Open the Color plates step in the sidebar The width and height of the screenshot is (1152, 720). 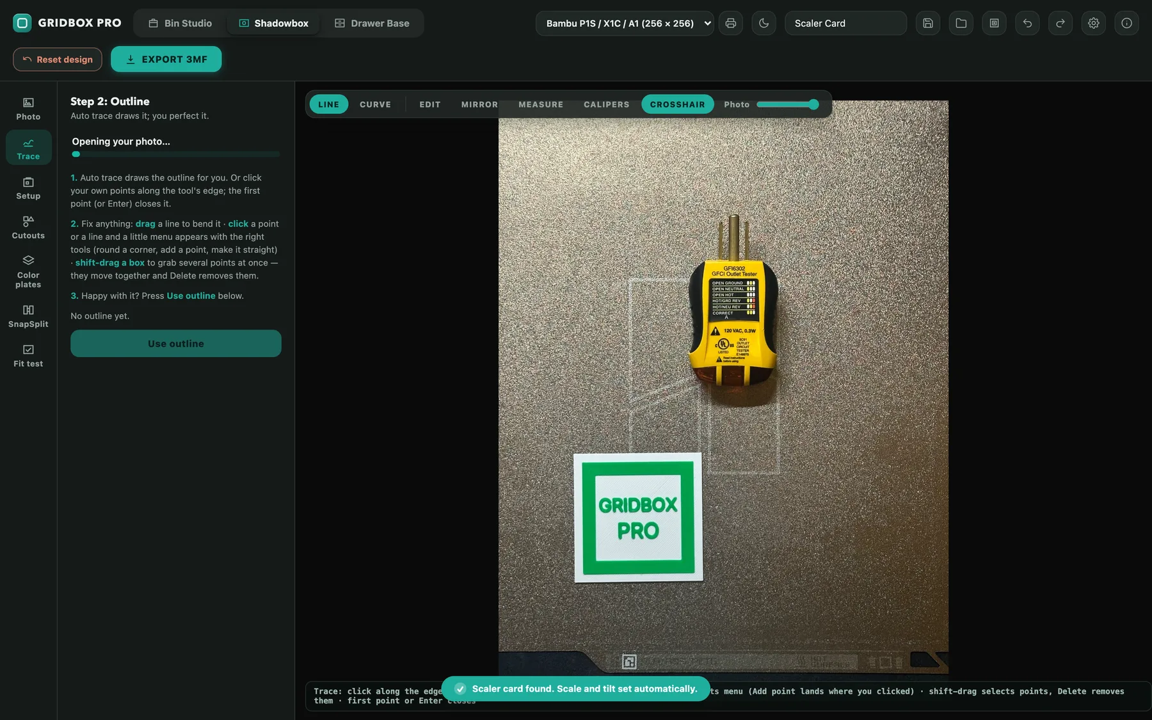28,272
